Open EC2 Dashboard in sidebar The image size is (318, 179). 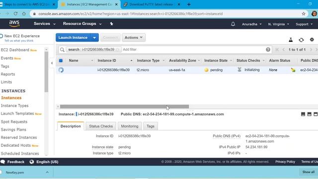point(15,50)
